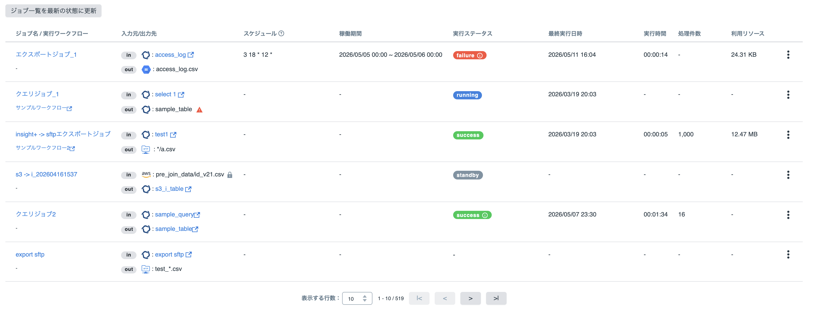The height and width of the screenshot is (313, 813).
Task: Open the sample_table link in クエリジョブ2 output
Action: (173, 229)
